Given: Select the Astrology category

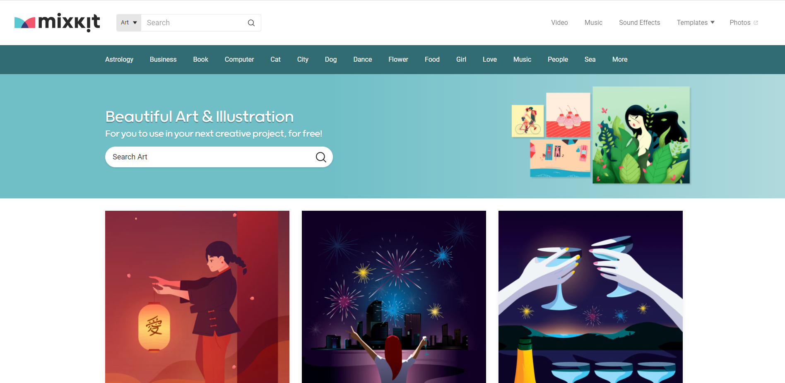Looking at the screenshot, I should click(x=119, y=59).
